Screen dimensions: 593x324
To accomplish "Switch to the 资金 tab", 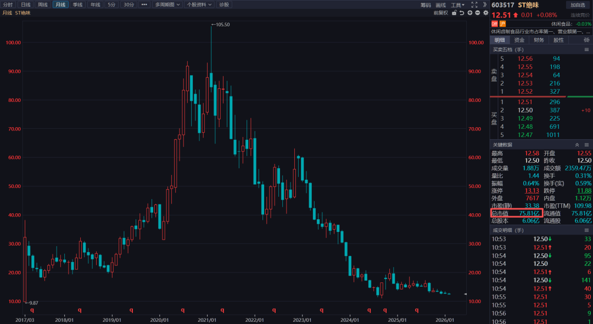I will tap(519, 40).
